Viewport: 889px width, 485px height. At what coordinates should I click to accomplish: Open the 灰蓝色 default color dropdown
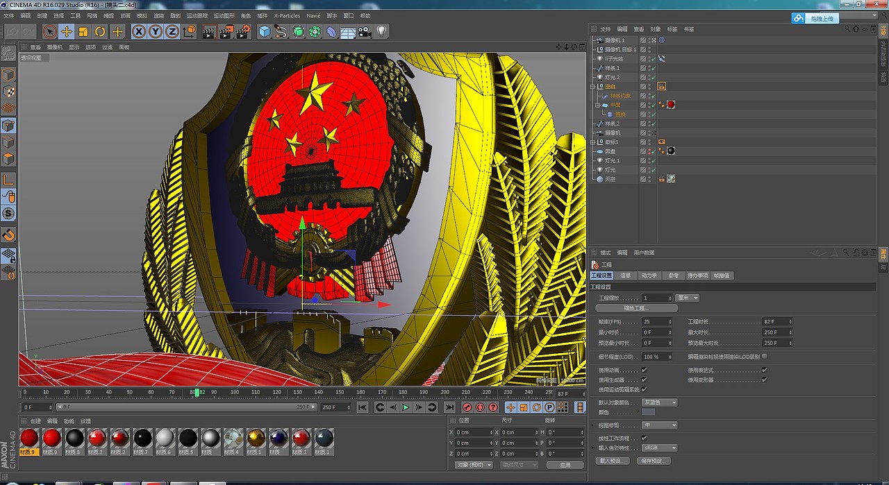pos(659,402)
